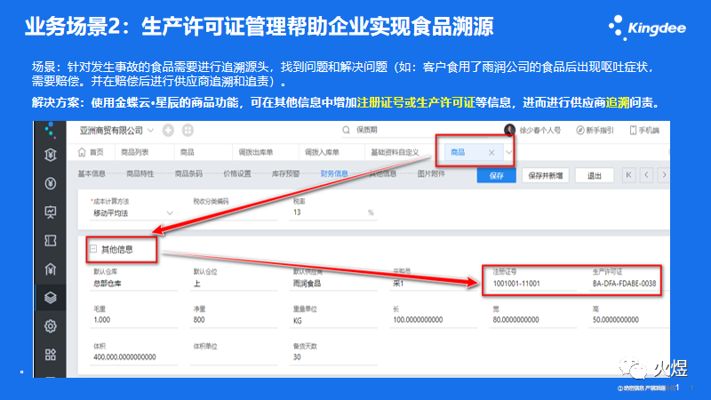This screenshot has width=711, height=400.
Task: Open the yen coin sidebar icon
Action: (51, 183)
